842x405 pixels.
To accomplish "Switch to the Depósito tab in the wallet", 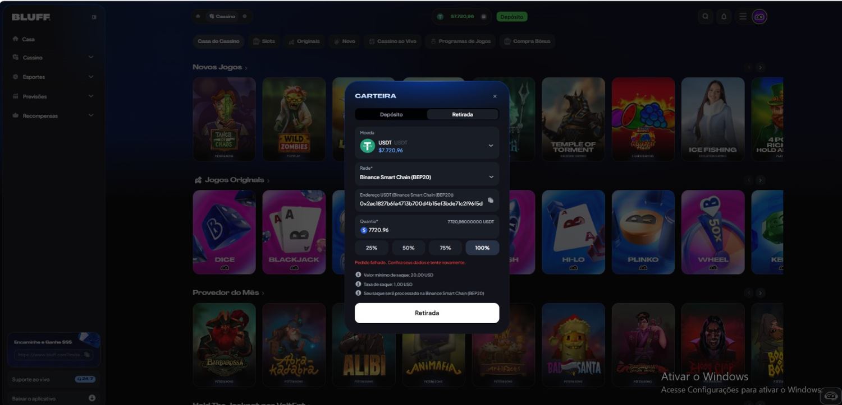I will coord(391,114).
